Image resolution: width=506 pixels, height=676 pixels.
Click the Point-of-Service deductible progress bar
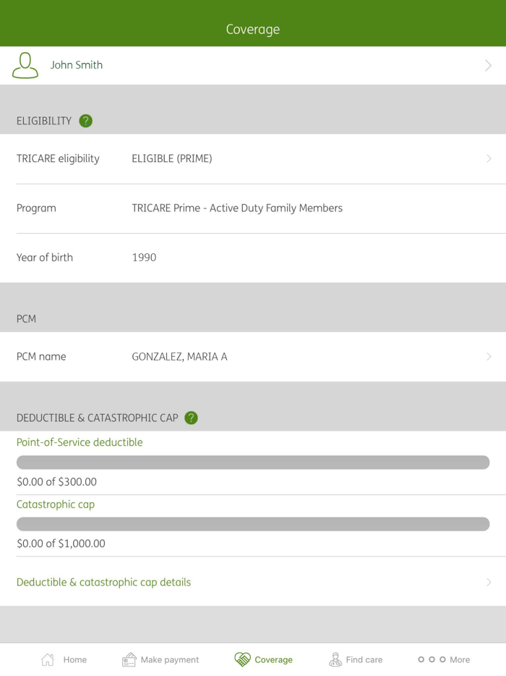pyautogui.click(x=253, y=462)
